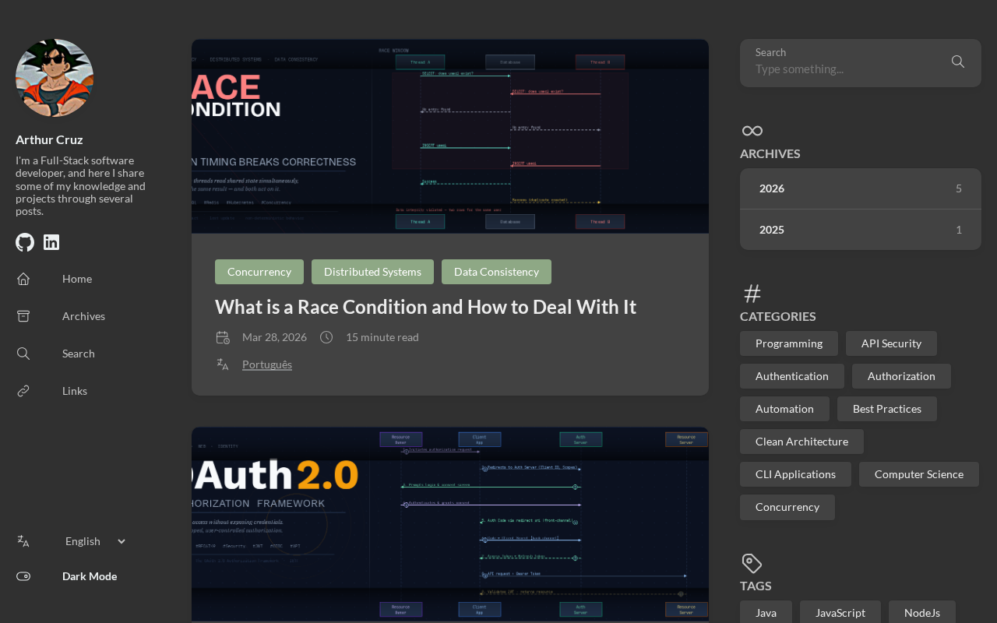Click the Home house icon in sidebar
997x623 pixels.
click(x=23, y=279)
